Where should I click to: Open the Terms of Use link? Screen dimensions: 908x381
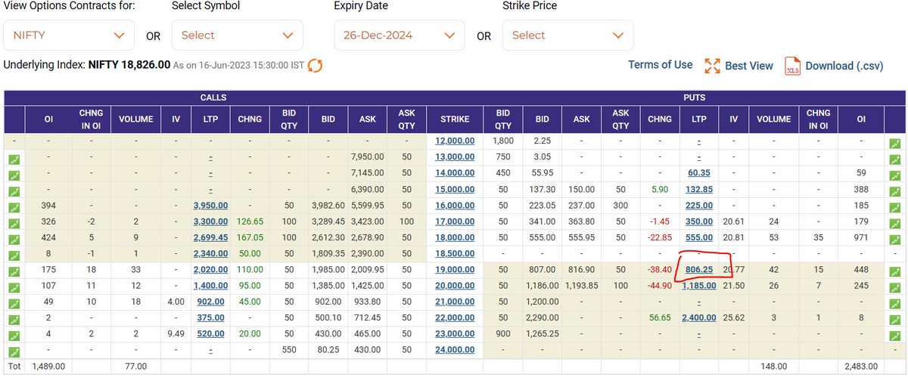coord(660,65)
